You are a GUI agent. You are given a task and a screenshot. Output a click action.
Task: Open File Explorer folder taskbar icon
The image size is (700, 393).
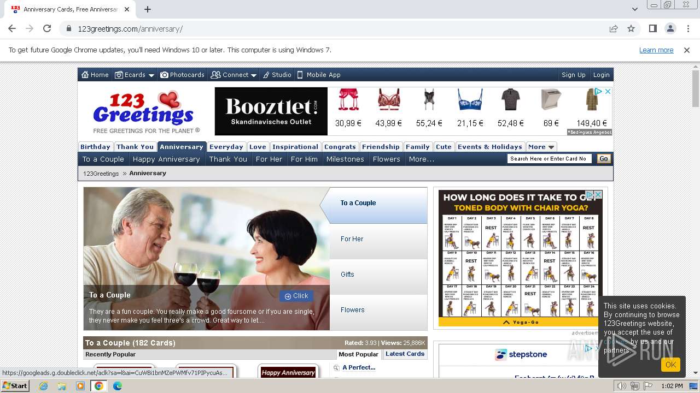click(62, 386)
